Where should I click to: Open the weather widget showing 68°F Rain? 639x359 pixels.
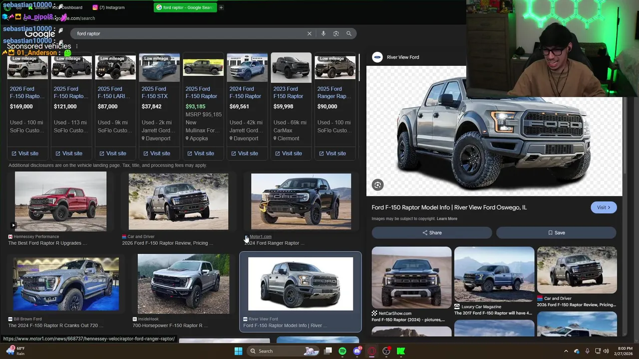15,351
